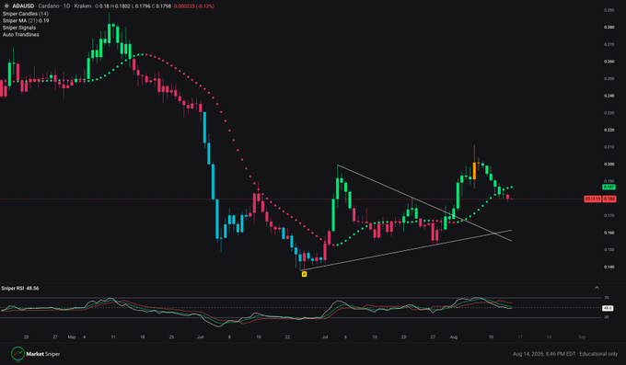Screen dimensions: 626x365
Task: Click the Sniper RSI 48.56 pane label
Action: tap(20, 288)
